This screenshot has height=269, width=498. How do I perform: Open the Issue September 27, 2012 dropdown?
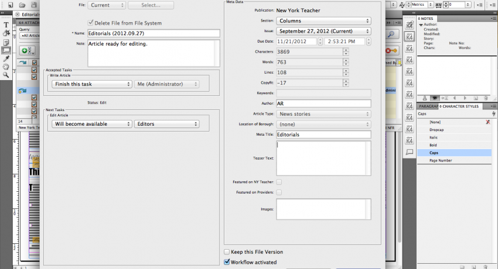(323, 32)
